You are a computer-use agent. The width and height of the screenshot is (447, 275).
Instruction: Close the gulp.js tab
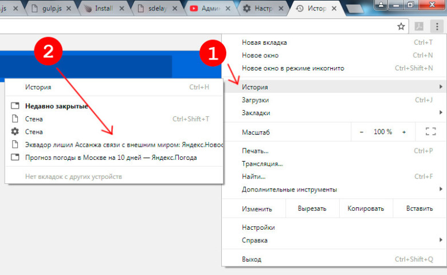(x=69, y=9)
